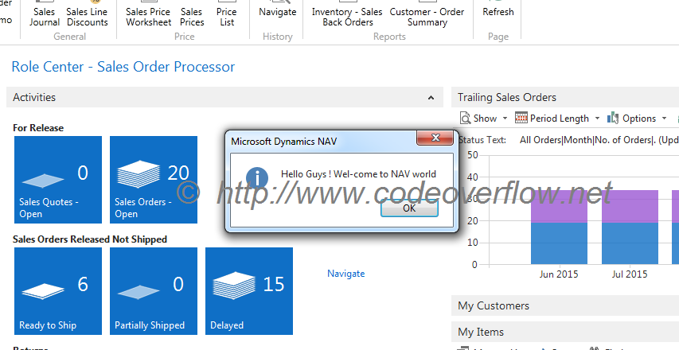679x350 pixels.
Task: Click the dialog message text
Action: pos(358,174)
